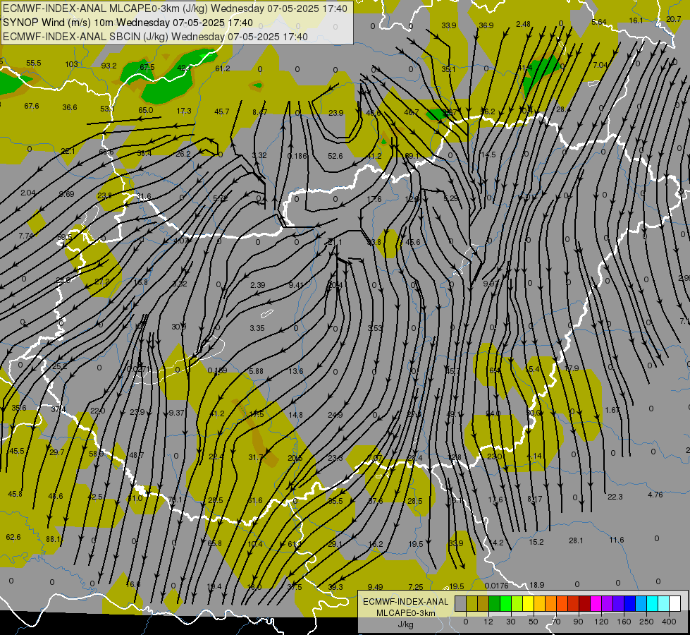Image resolution: width=690 pixels, height=635 pixels.
Task: Click the grid value 0.0176
Action: pos(496,586)
